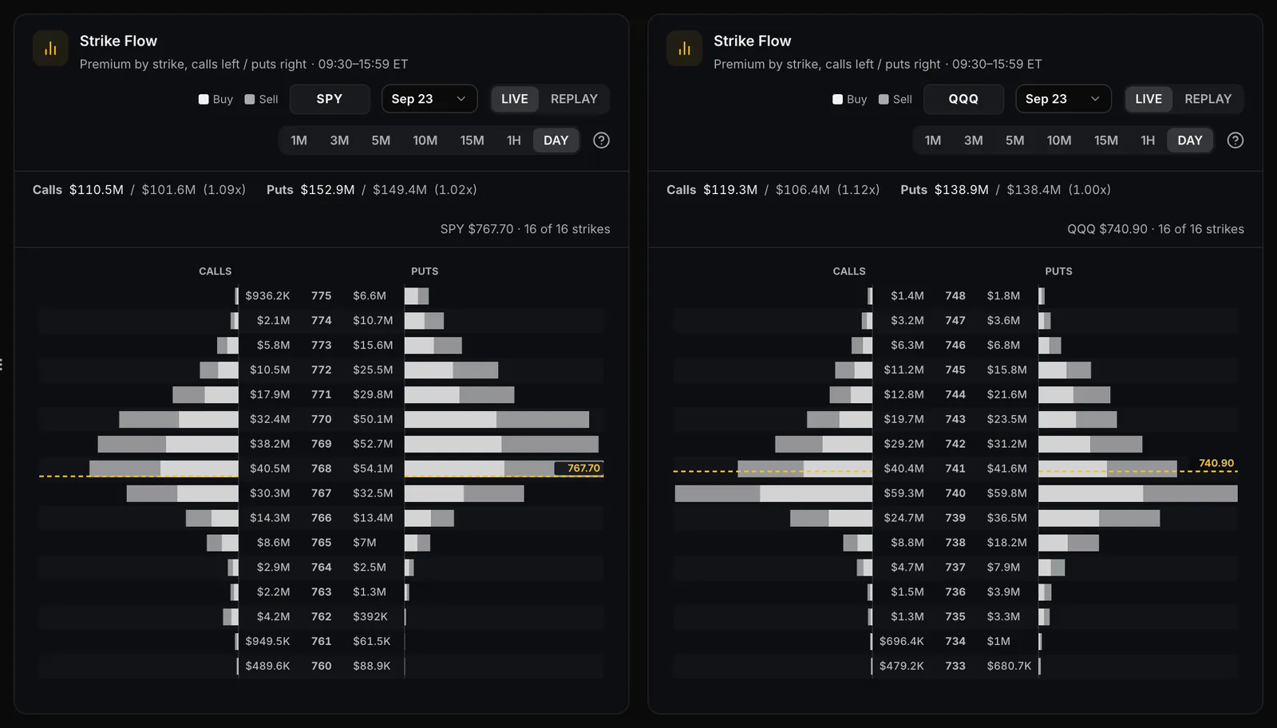Click QQQ strike 740 row label

[x=955, y=493]
